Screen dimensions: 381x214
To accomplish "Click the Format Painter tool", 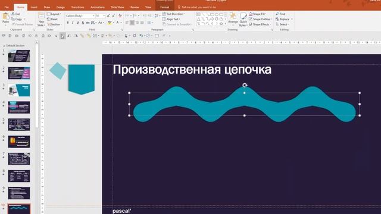I will pos(23,24).
